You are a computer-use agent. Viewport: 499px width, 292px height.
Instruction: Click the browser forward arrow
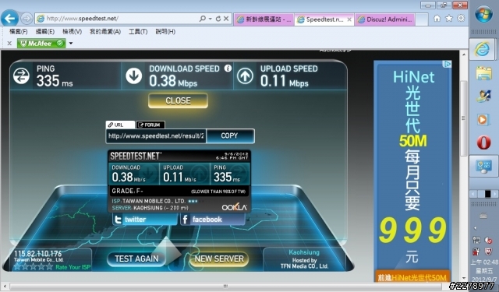27,19
